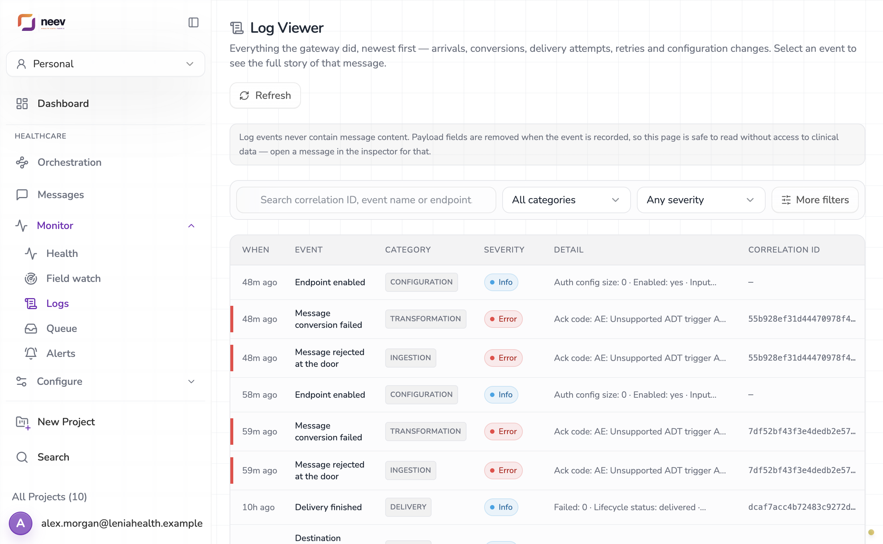883x544 pixels.
Task: Click the Log Viewer heading icon
Action: pos(237,28)
